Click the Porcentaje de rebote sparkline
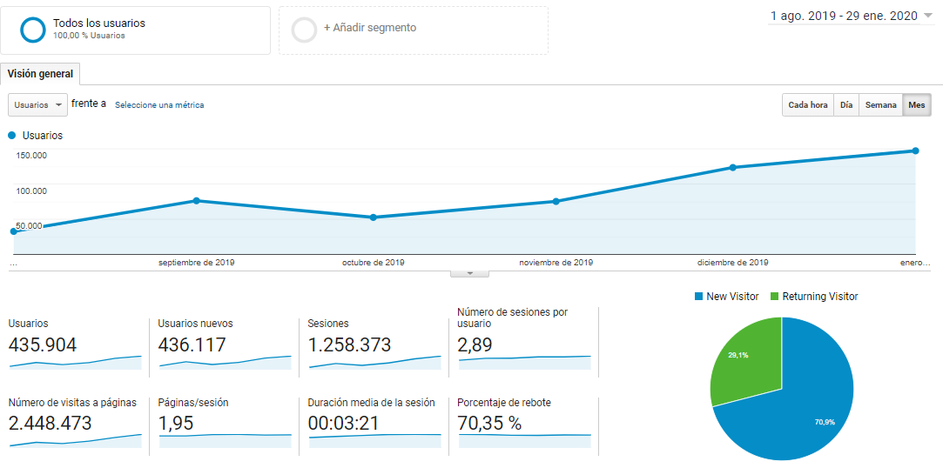Image resolution: width=943 pixels, height=468 pixels. pyautogui.click(x=524, y=441)
